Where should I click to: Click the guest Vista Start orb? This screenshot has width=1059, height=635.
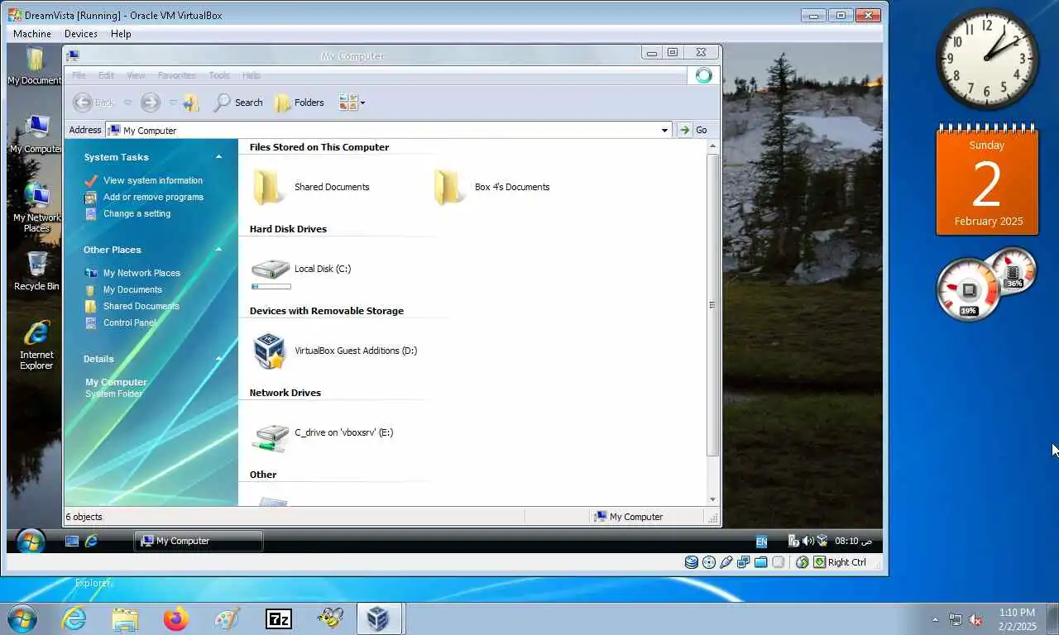[x=31, y=542]
